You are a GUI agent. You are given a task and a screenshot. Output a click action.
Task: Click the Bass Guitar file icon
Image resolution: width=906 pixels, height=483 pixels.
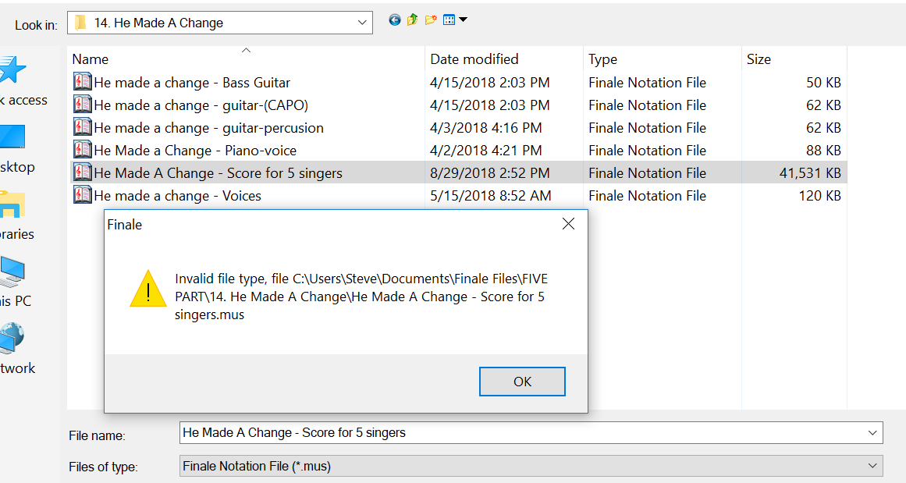point(82,83)
